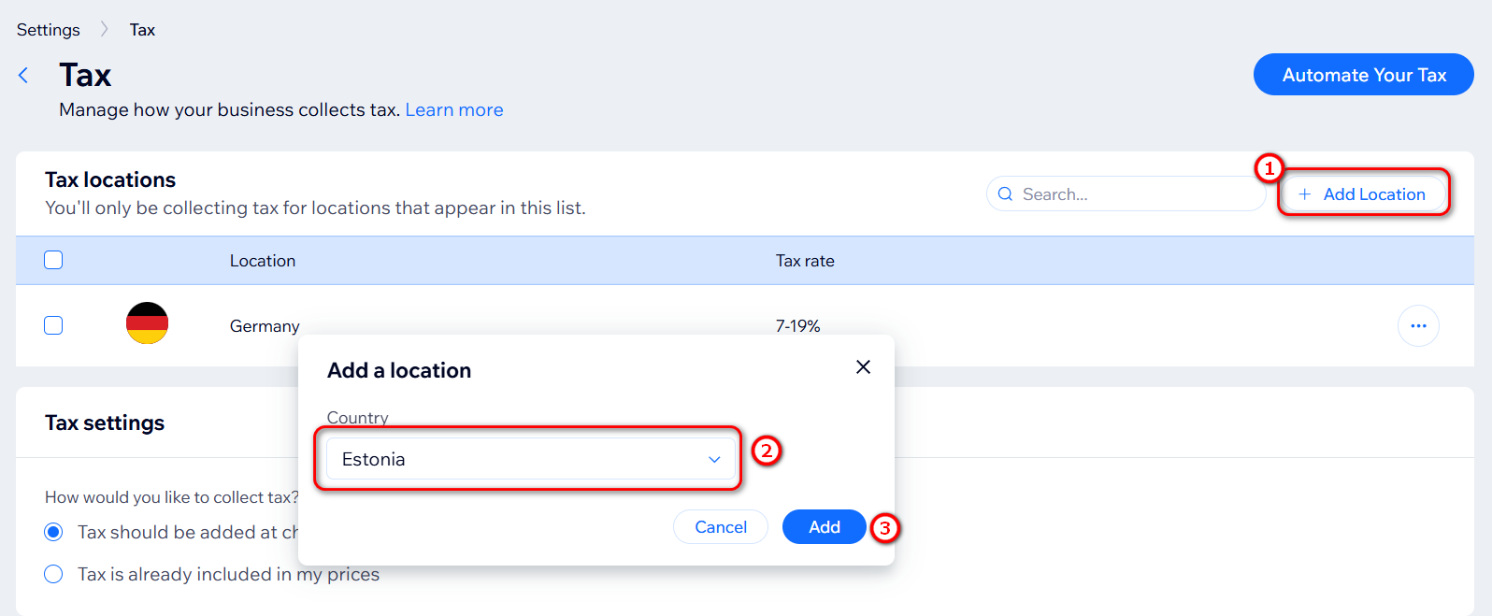
Task: Expand the Country dropdown showing Estonia
Action: click(514, 459)
